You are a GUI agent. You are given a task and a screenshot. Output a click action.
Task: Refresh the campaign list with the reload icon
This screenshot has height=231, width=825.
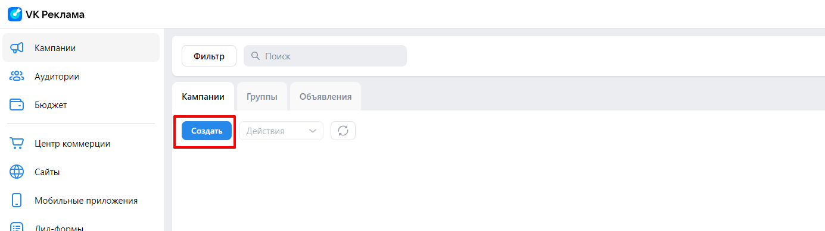click(343, 131)
